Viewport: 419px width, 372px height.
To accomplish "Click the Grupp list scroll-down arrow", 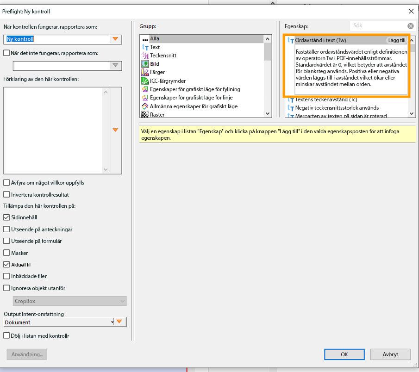I will pyautogui.click(x=268, y=113).
